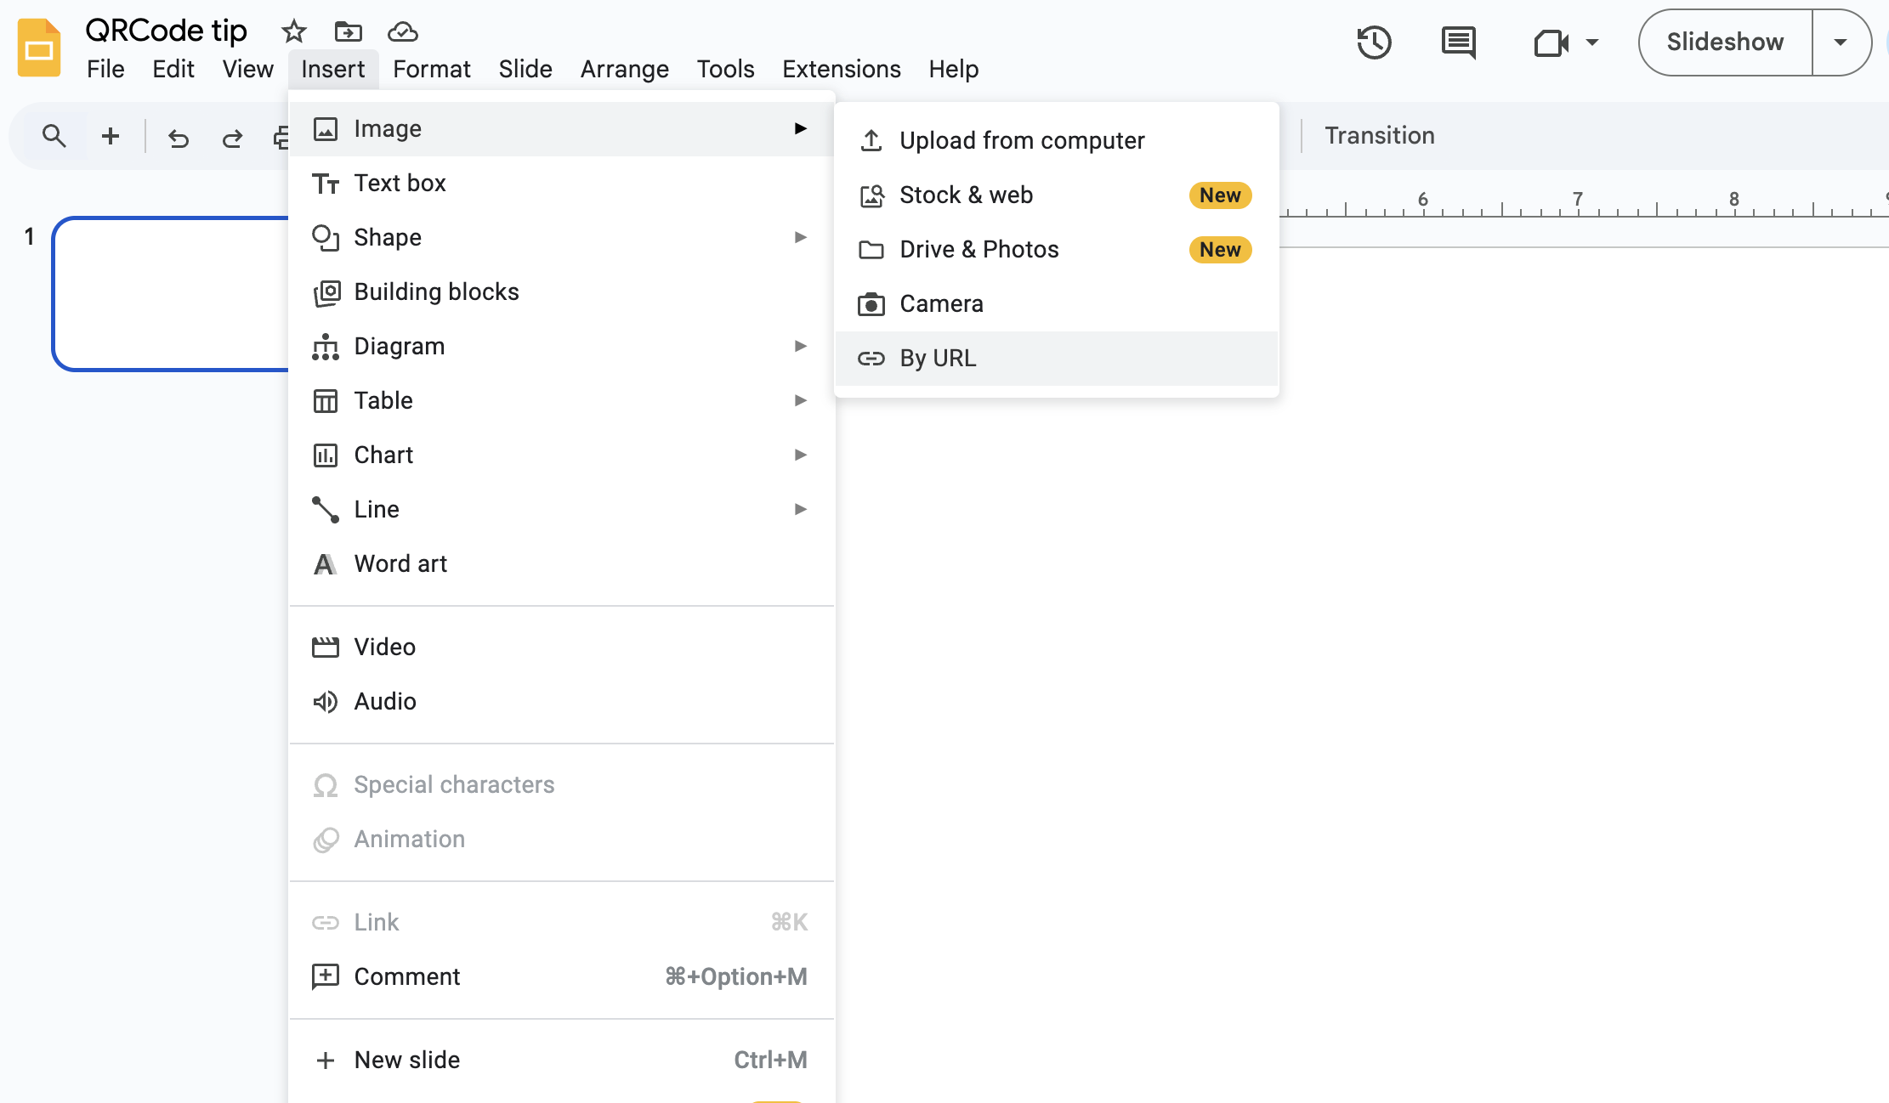Screen dimensions: 1889x1103
Task: Expand the video call camera dropdown
Action: click(x=1592, y=42)
